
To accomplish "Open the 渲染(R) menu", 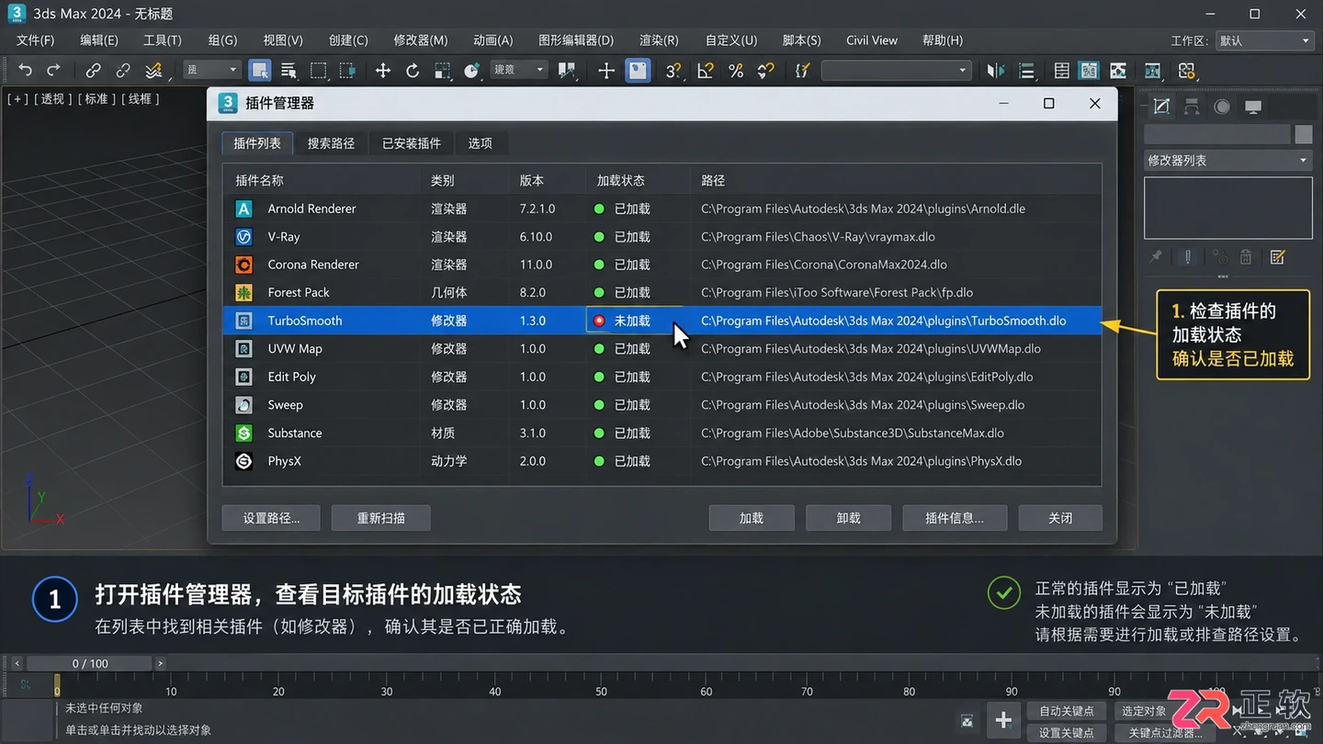I will tap(659, 40).
